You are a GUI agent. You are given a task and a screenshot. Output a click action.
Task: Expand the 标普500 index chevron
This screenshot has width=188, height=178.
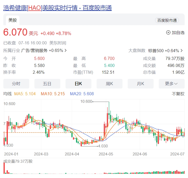coord(182,50)
